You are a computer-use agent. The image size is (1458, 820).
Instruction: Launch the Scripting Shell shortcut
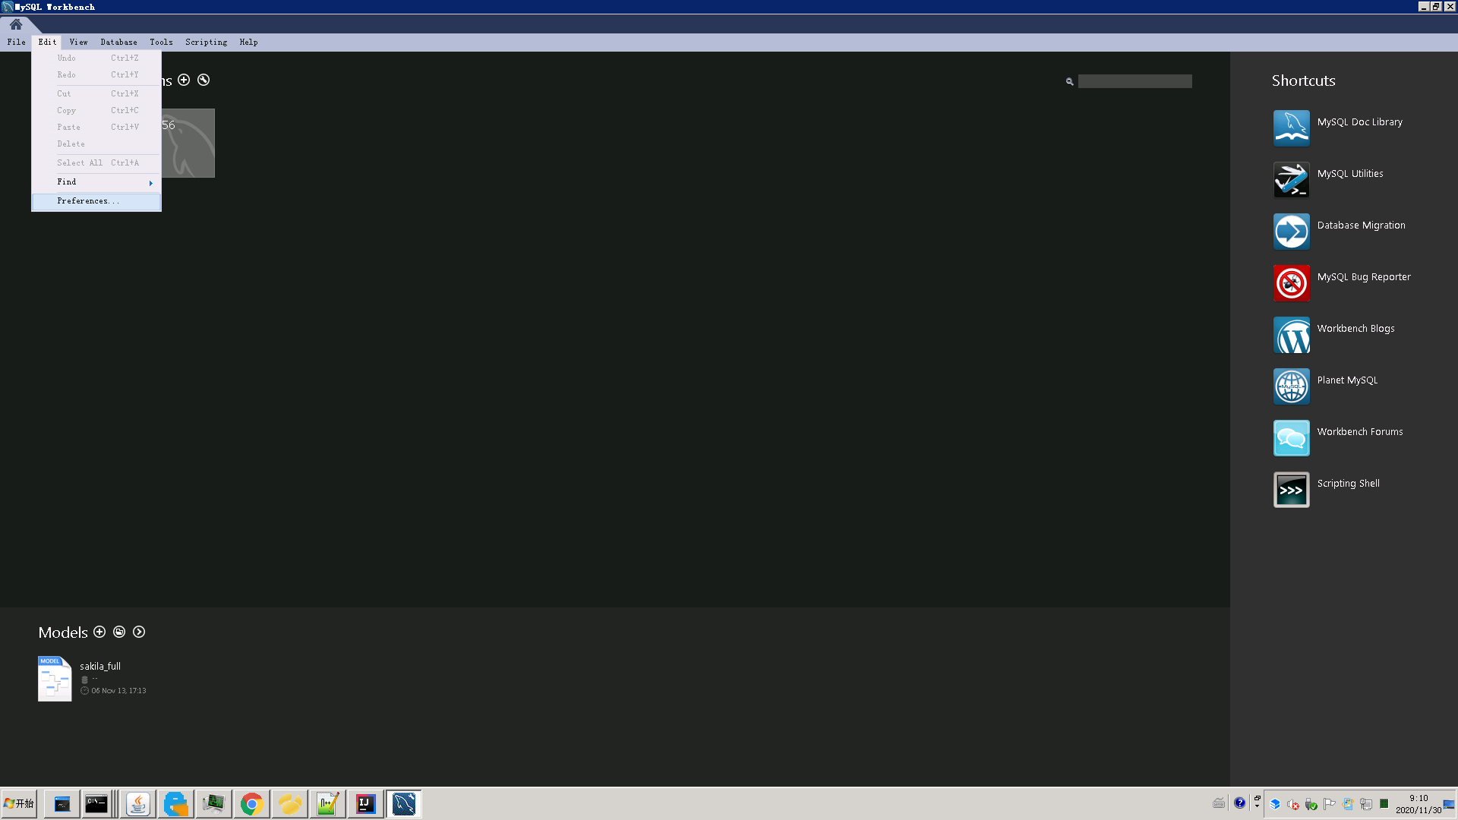pyautogui.click(x=1348, y=483)
